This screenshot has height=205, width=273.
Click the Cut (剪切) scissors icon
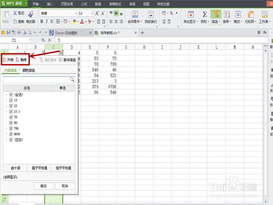click(15, 13)
